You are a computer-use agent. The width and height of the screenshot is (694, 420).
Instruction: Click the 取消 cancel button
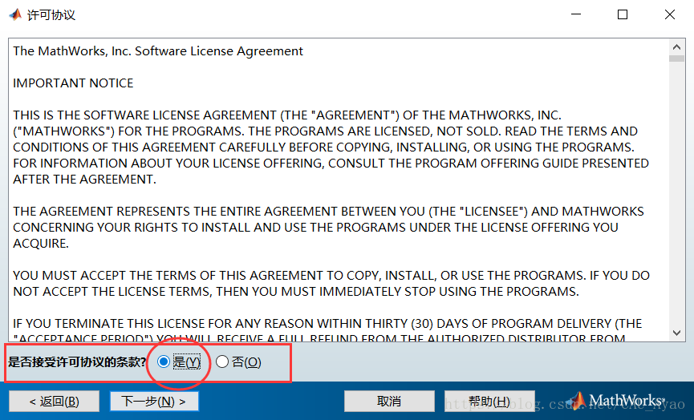pyautogui.click(x=389, y=402)
